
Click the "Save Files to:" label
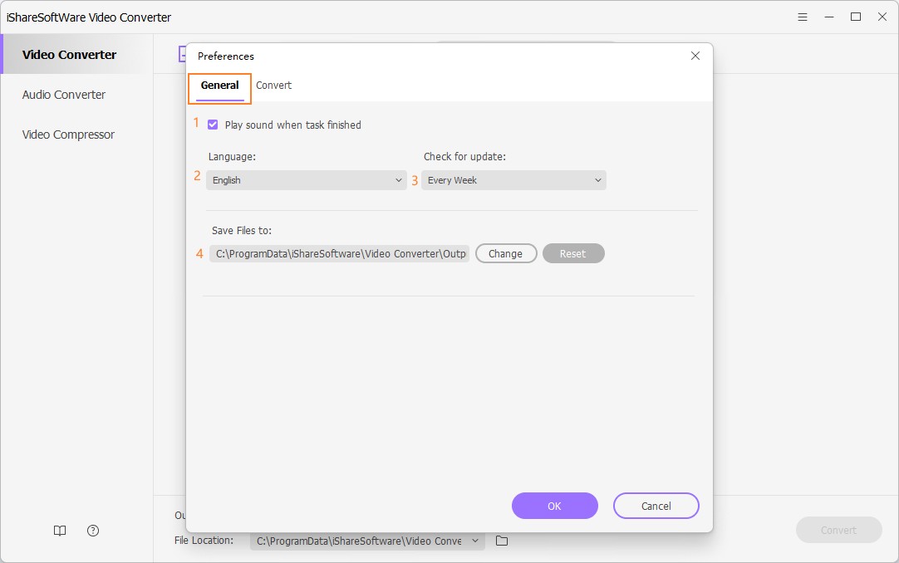pyautogui.click(x=242, y=230)
